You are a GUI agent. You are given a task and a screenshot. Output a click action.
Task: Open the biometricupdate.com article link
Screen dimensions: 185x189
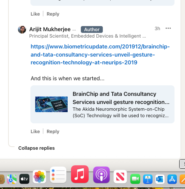(100, 55)
